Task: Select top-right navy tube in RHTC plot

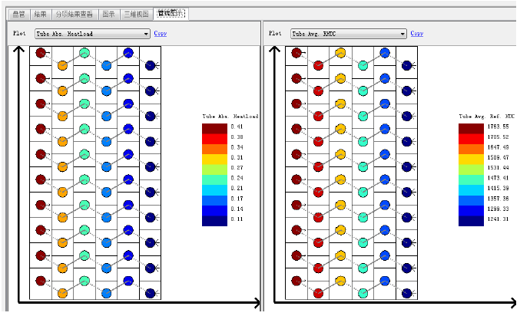Action: click(x=407, y=65)
